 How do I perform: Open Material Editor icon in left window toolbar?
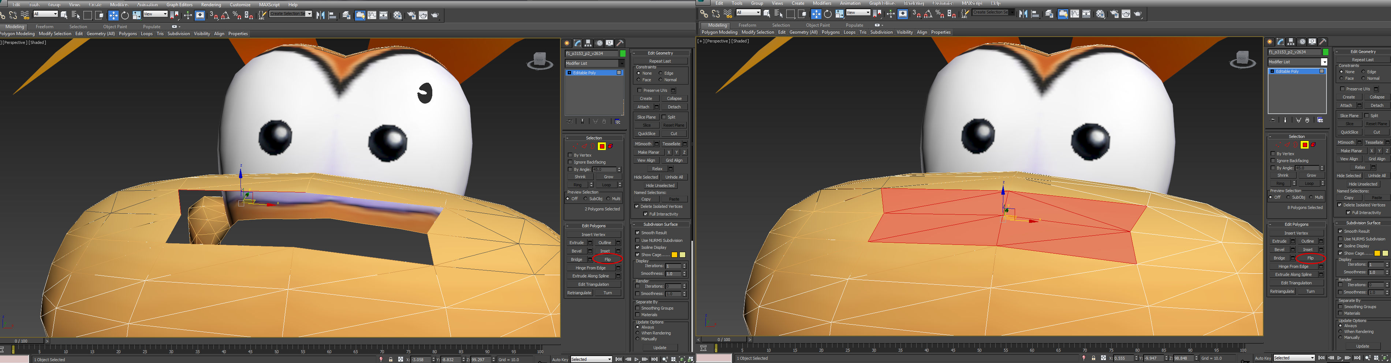[x=398, y=15]
